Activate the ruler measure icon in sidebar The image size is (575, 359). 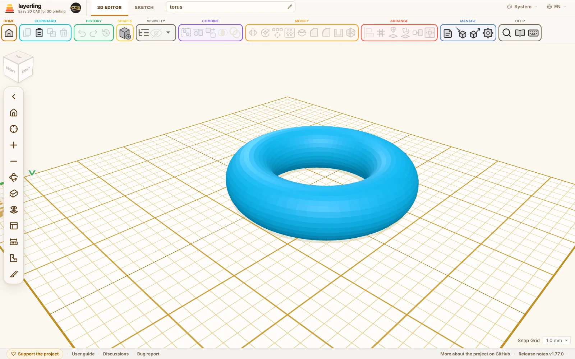pos(14,242)
